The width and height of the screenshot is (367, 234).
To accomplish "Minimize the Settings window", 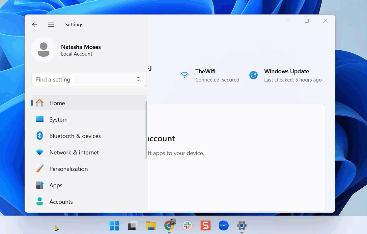I will click(288, 21).
